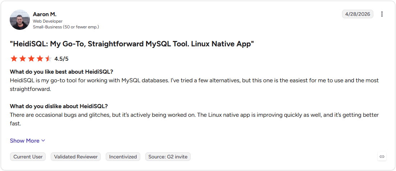Copy review link via chain icon
The width and height of the screenshot is (396, 171).
click(x=382, y=157)
